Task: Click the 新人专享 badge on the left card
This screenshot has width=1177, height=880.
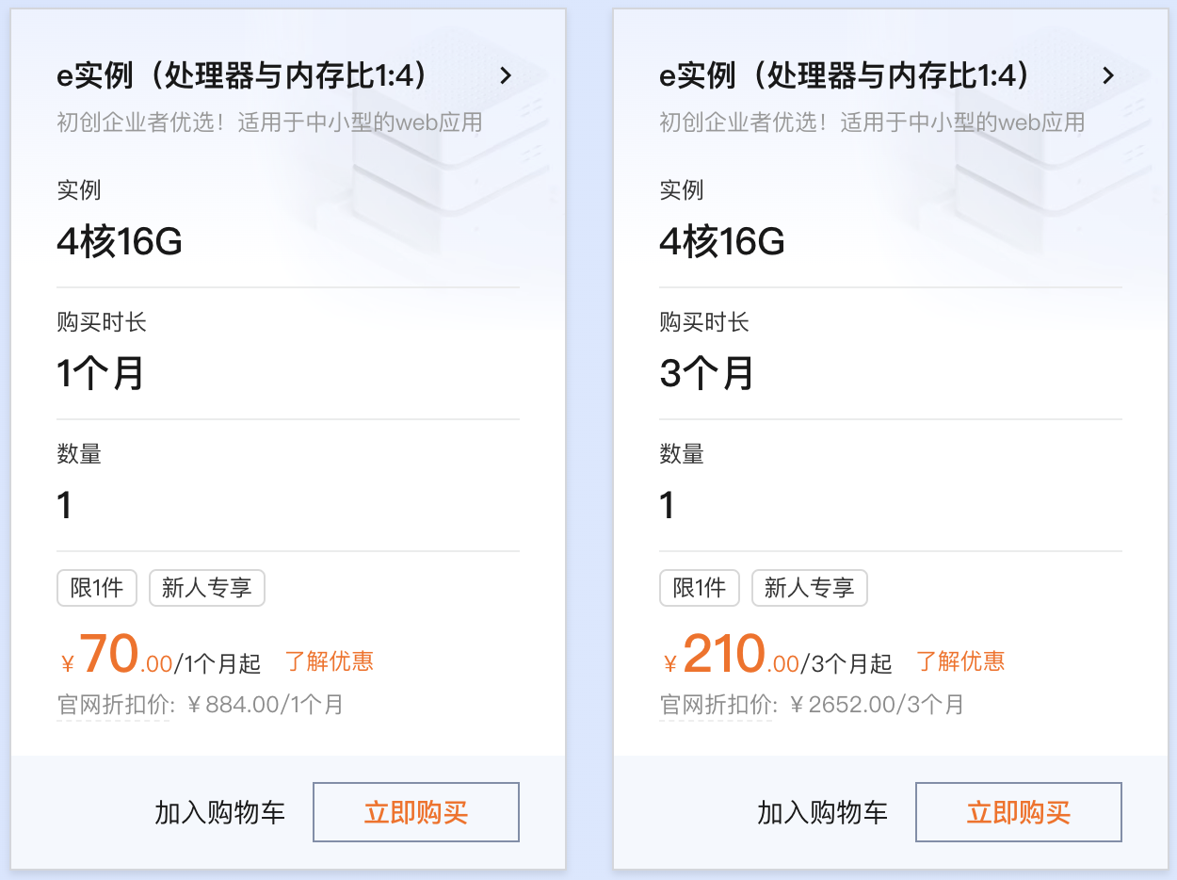Action: [x=207, y=588]
